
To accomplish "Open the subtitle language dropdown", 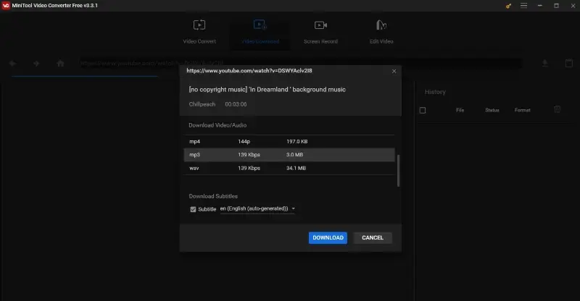I will (257, 208).
